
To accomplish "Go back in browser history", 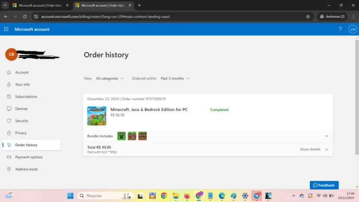I will click(6, 16).
